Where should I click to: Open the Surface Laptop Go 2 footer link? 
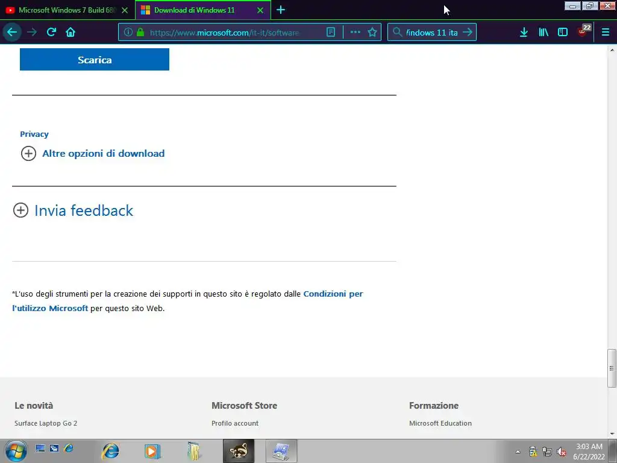[46, 423]
